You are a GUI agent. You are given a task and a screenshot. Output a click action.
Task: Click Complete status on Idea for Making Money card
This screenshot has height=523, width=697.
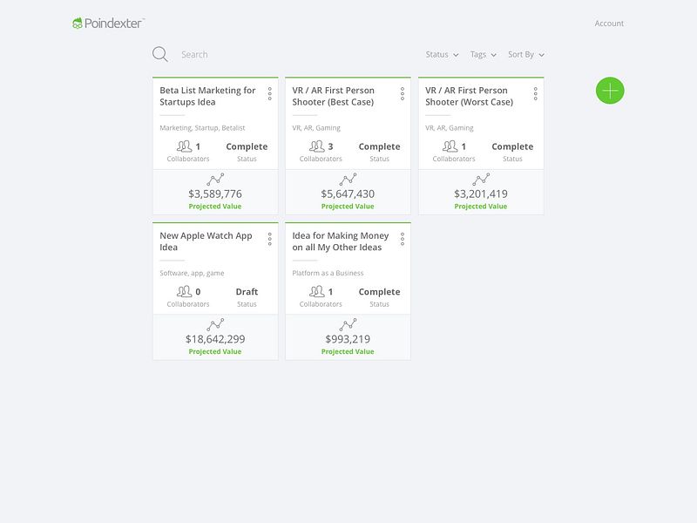(x=379, y=292)
